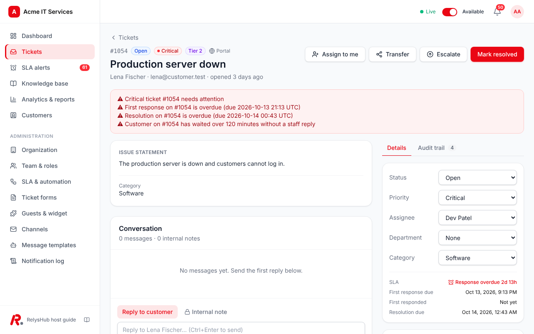Viewport: 534px width, 334px height.
Task: Click the AA user avatar
Action: click(x=517, y=12)
